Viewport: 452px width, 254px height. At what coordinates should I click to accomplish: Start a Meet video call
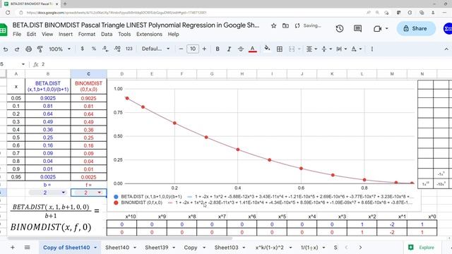377,28
